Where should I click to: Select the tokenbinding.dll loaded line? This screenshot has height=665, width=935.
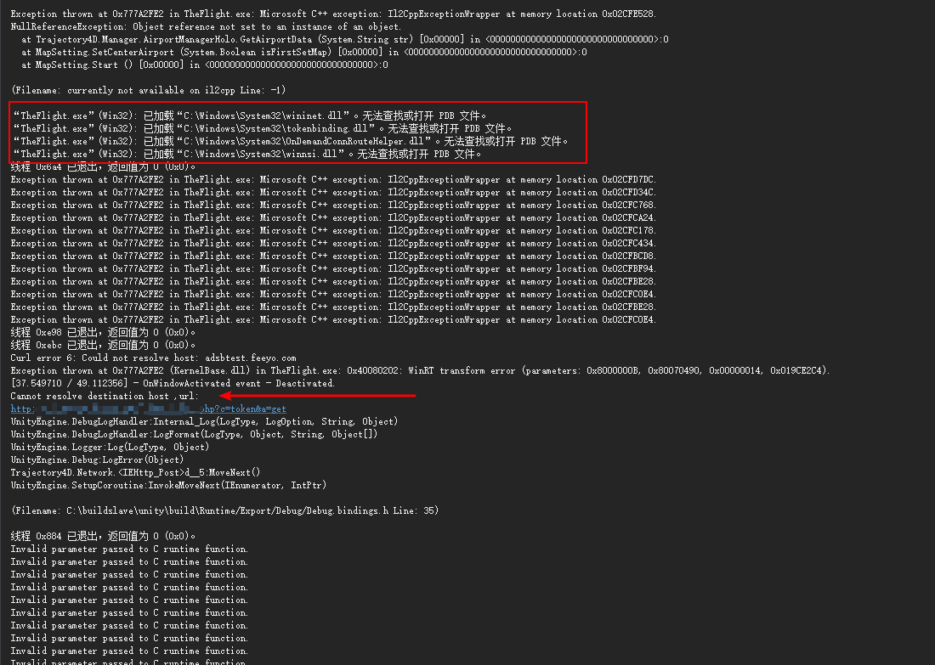263,129
